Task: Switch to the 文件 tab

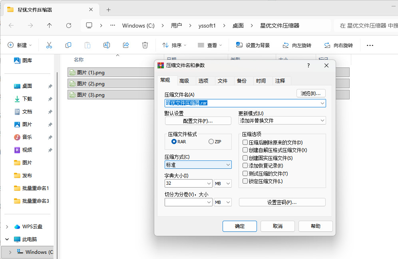Action: pos(223,81)
